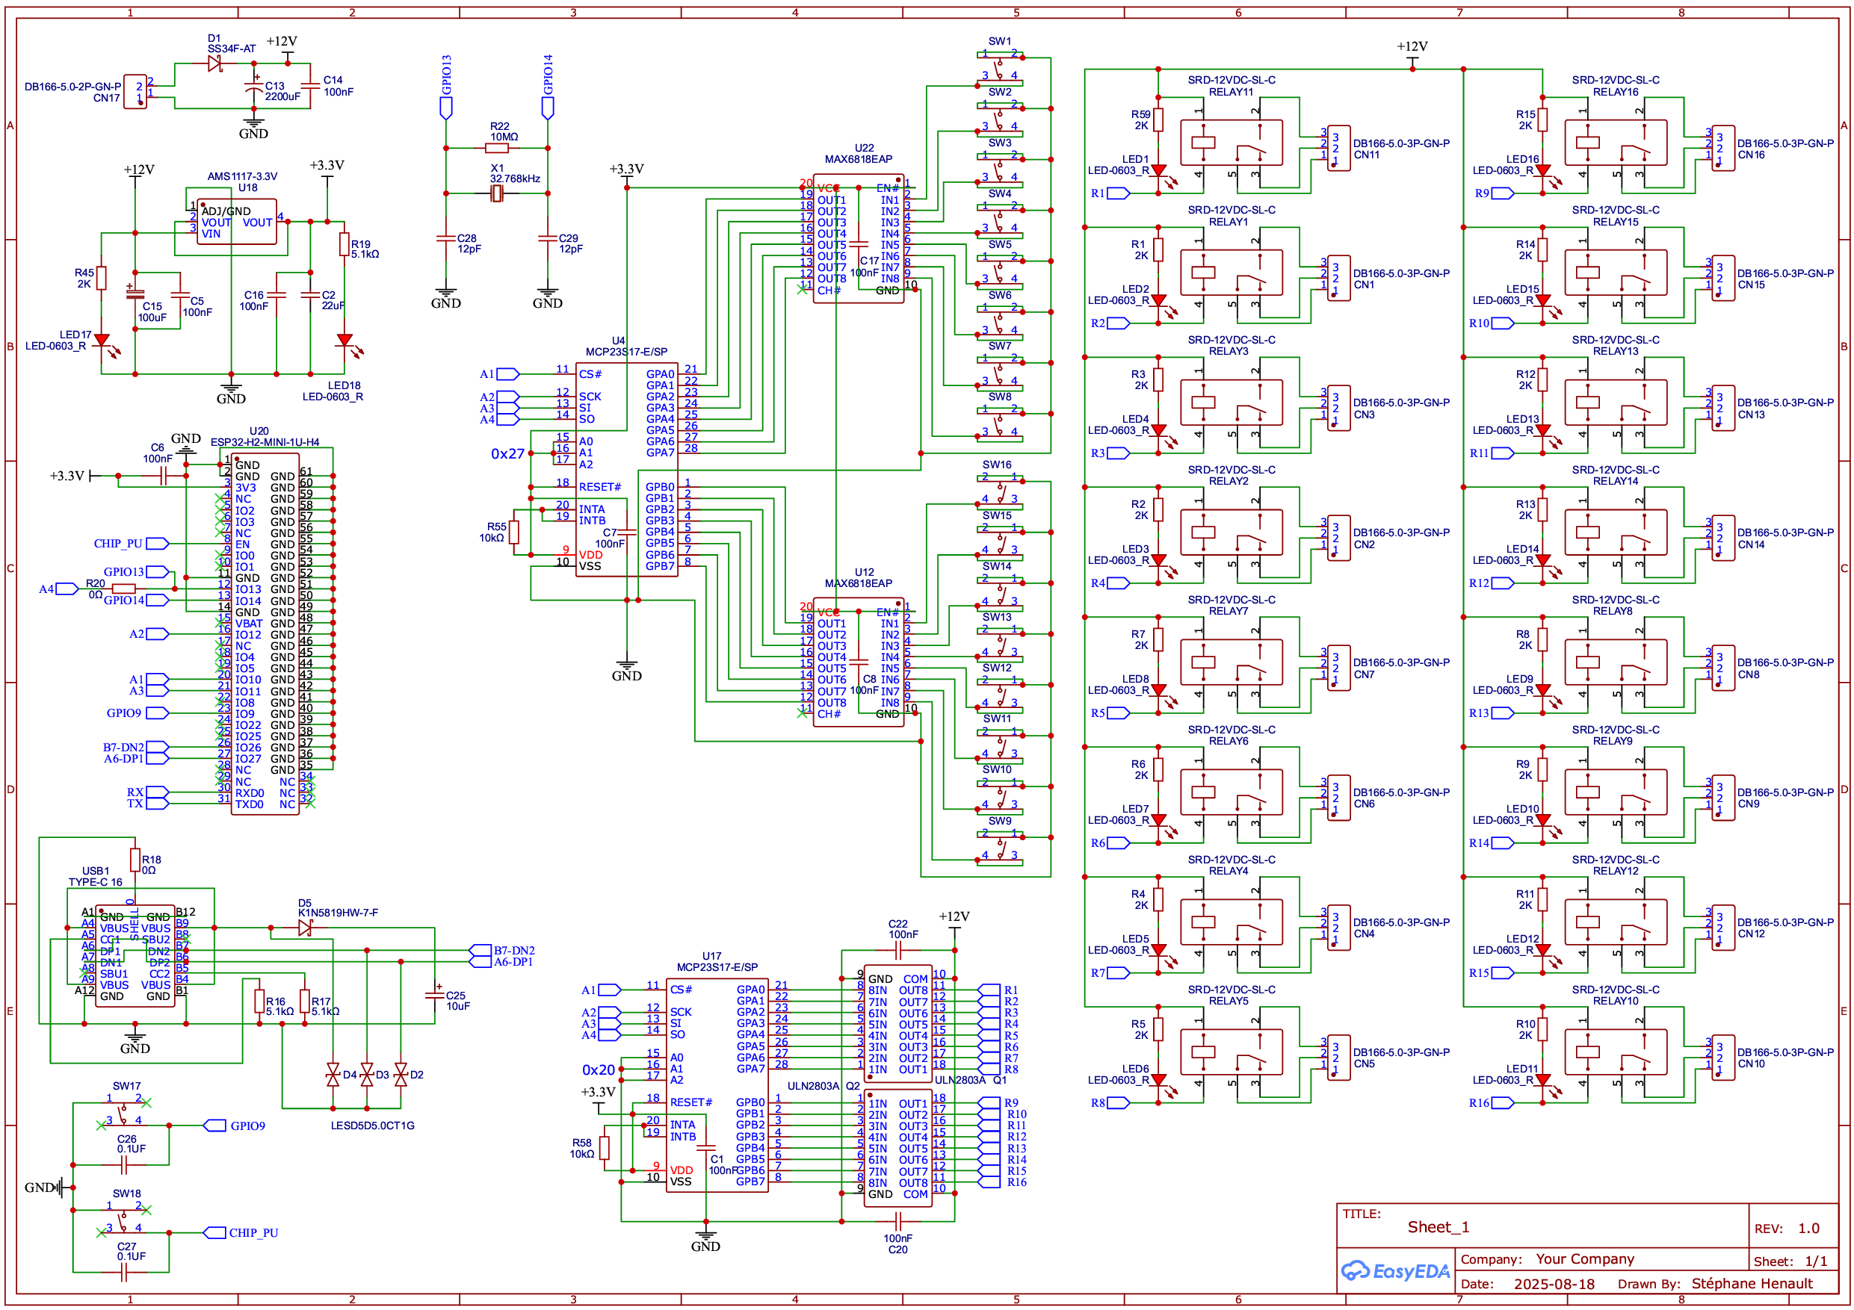
Task: Select the R22 10MΩ resistor symbol
Action: 497,149
